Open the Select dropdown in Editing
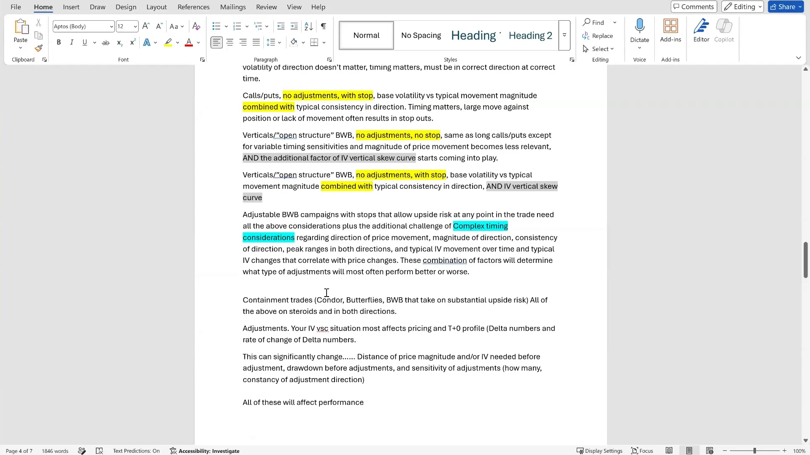 [598, 49]
